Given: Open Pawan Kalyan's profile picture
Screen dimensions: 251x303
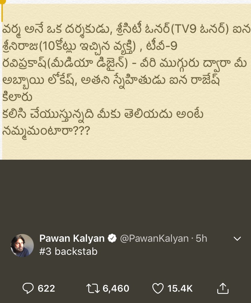Looking at the screenshot, I should click(x=22, y=245).
